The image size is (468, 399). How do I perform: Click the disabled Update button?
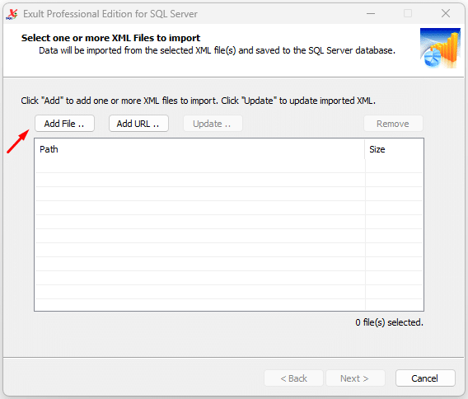click(213, 124)
